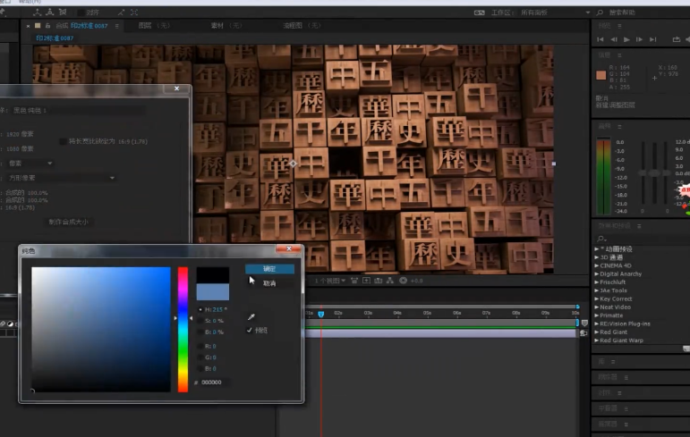Click the play button in Preview panel
Viewport: 690px width, 437px height.
point(626,39)
